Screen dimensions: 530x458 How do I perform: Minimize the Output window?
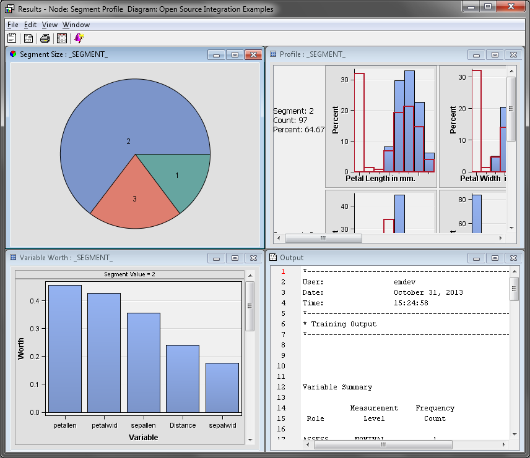(x=476, y=258)
